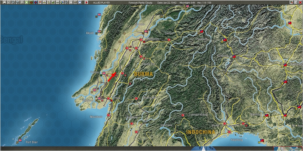Open the red aircraft on blue background icon
The width and height of the screenshot is (303, 151).
click(x=35, y=2)
